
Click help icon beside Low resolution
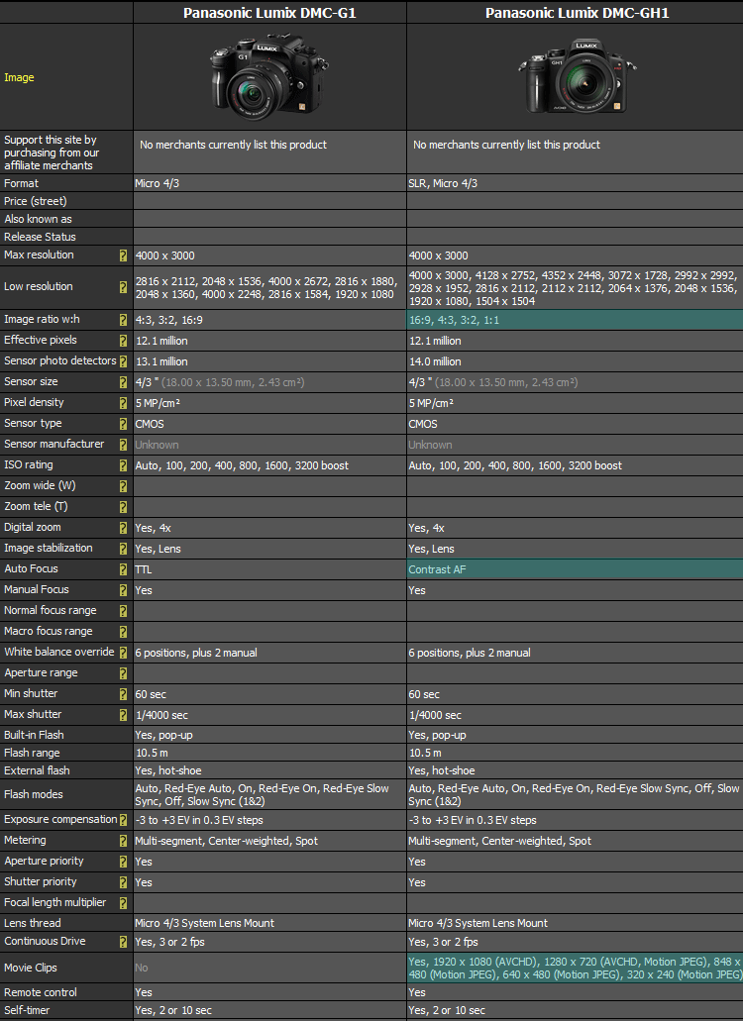click(x=123, y=287)
